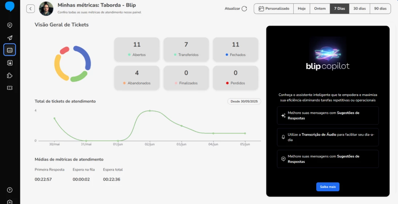Select the metrics dashboard sidebar icon
This screenshot has height=204, width=398.
click(x=10, y=50)
